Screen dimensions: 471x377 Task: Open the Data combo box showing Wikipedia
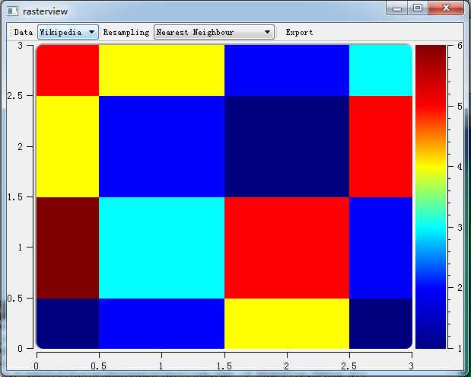click(68, 32)
